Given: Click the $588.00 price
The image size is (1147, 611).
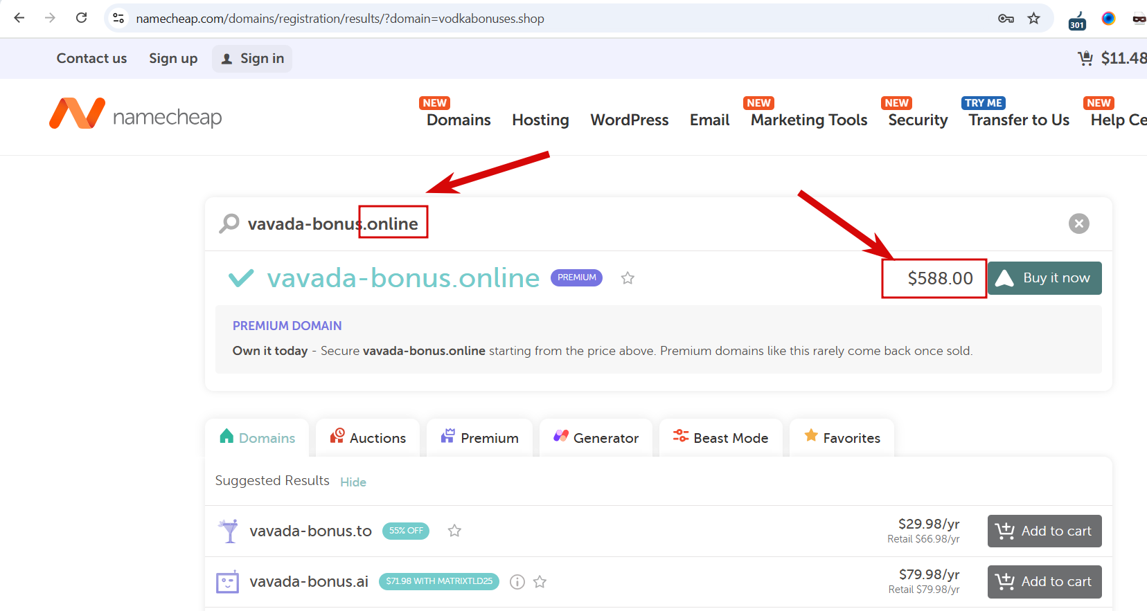Looking at the screenshot, I should [x=940, y=278].
